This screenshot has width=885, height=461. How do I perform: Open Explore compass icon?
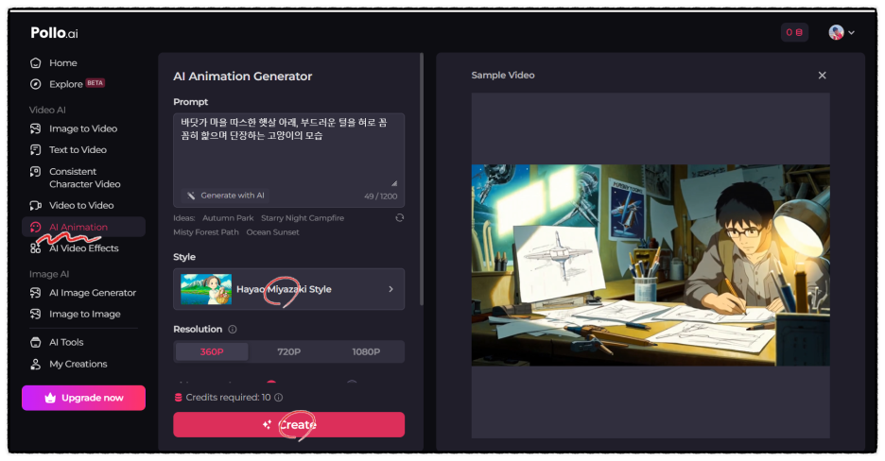[36, 84]
